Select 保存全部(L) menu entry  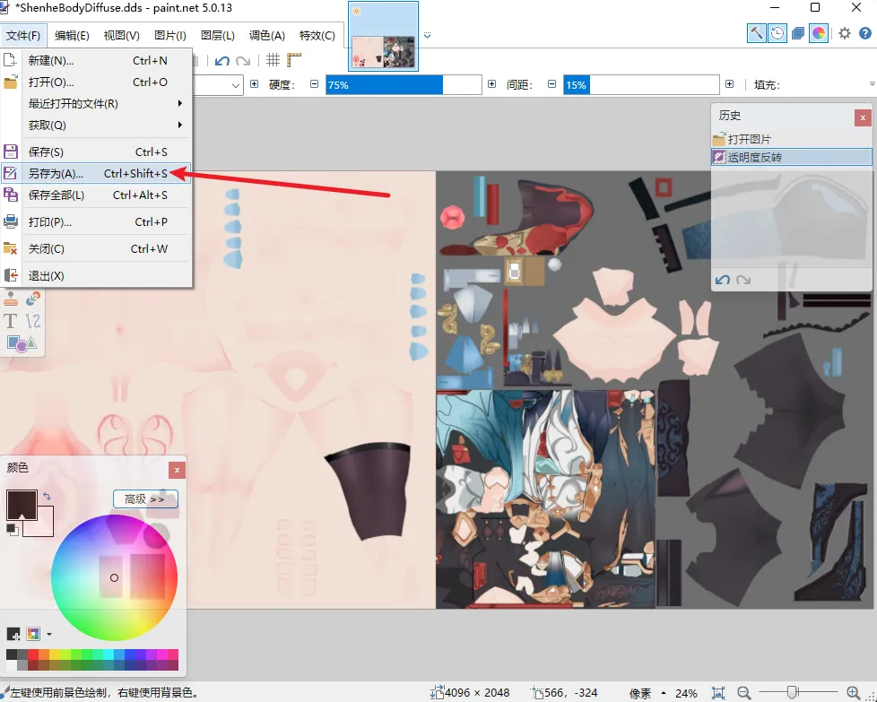[x=96, y=195]
